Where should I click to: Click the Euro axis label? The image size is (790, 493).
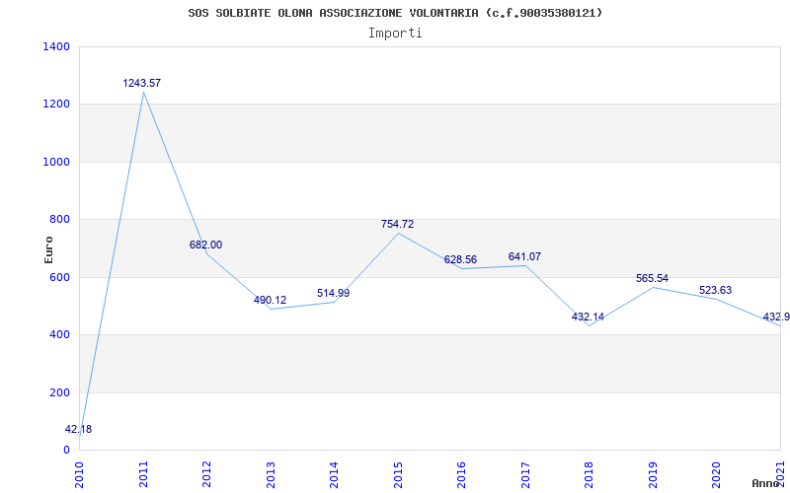(x=48, y=249)
